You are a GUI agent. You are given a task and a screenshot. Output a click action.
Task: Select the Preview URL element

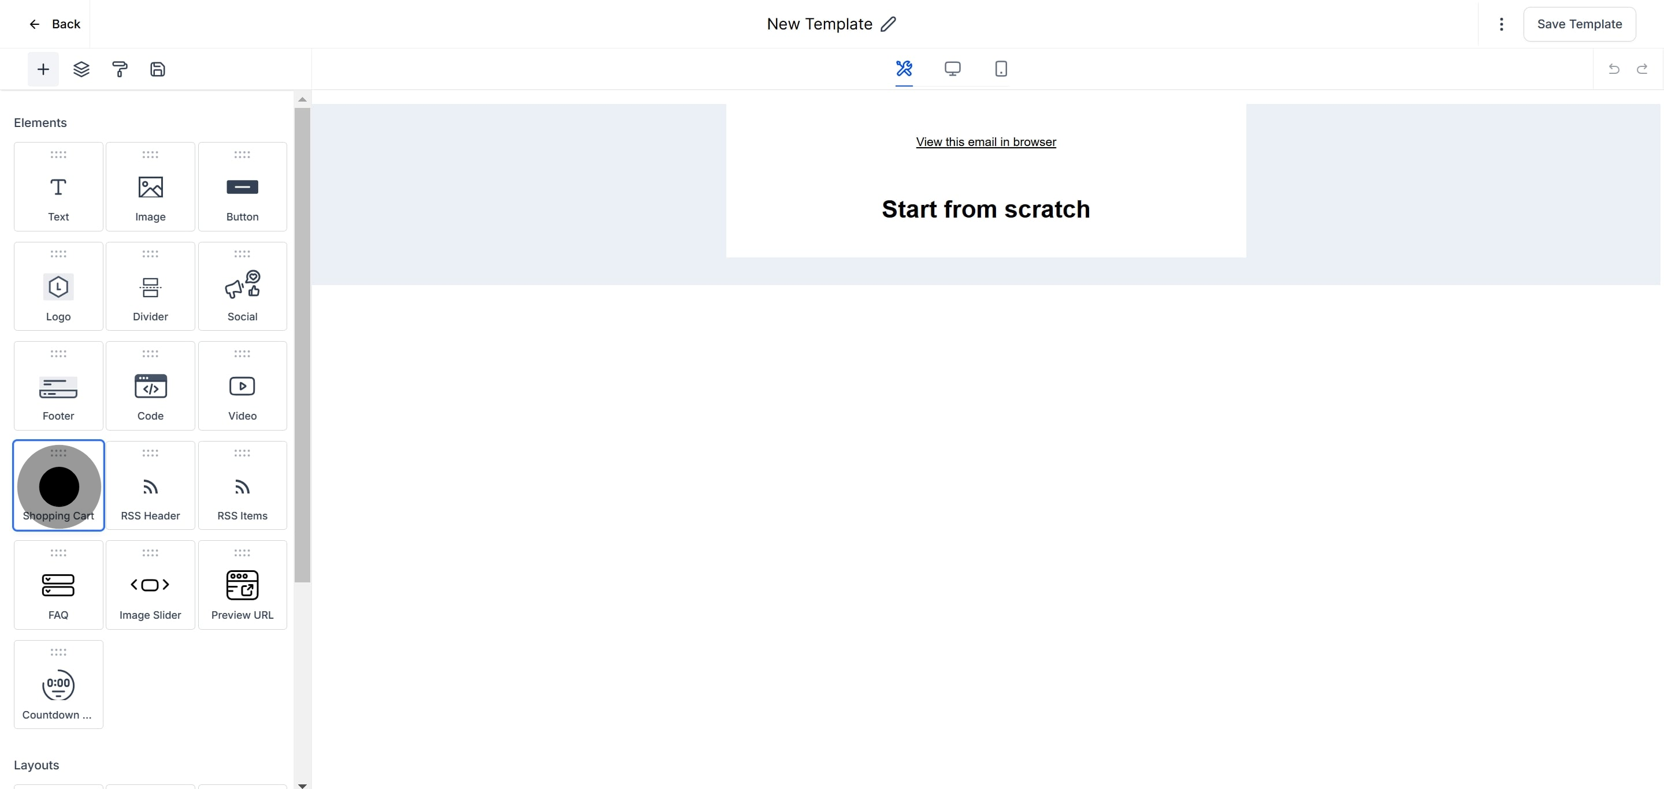(x=242, y=585)
